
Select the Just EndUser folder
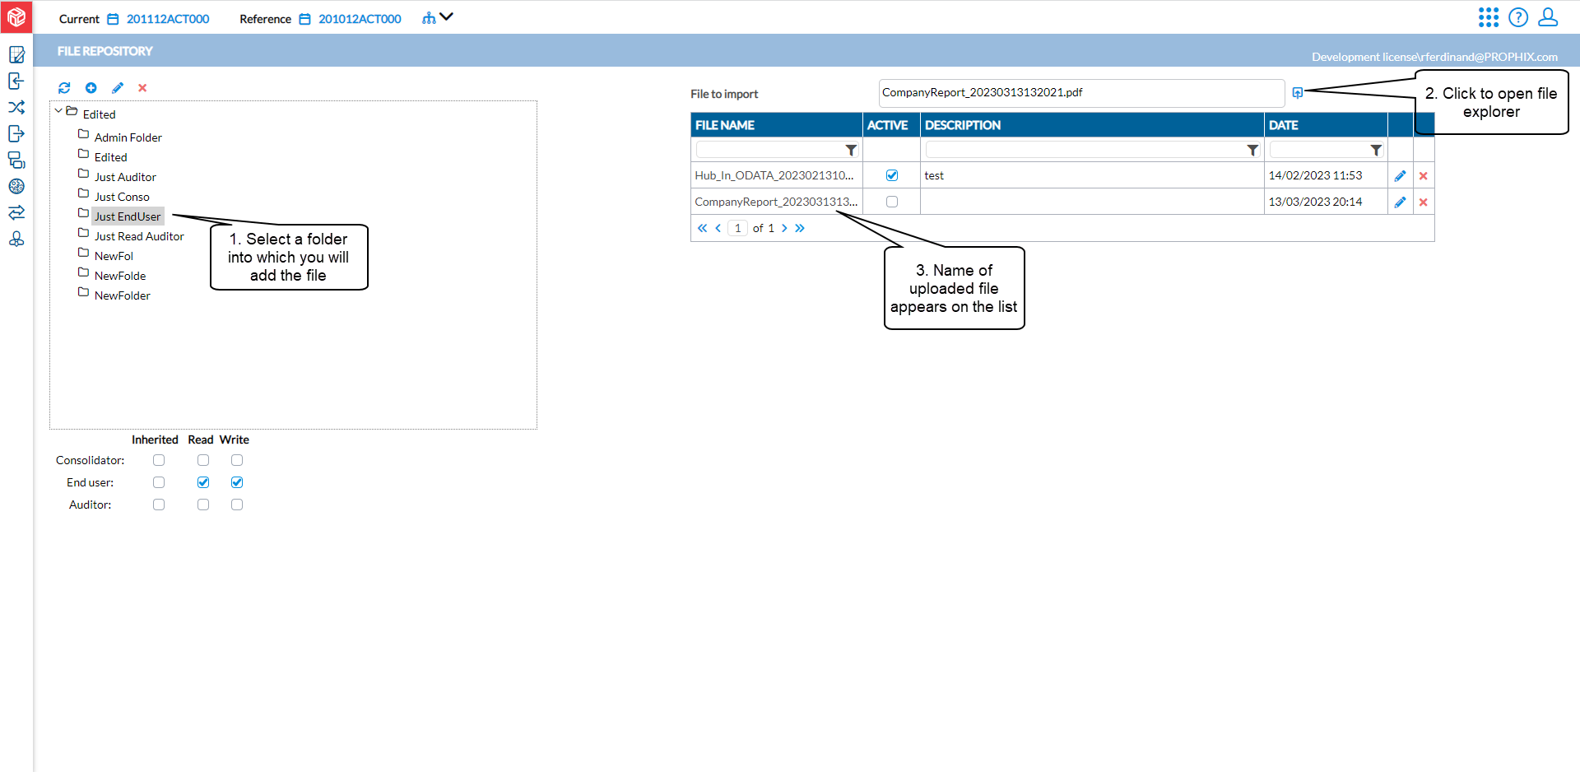128,216
